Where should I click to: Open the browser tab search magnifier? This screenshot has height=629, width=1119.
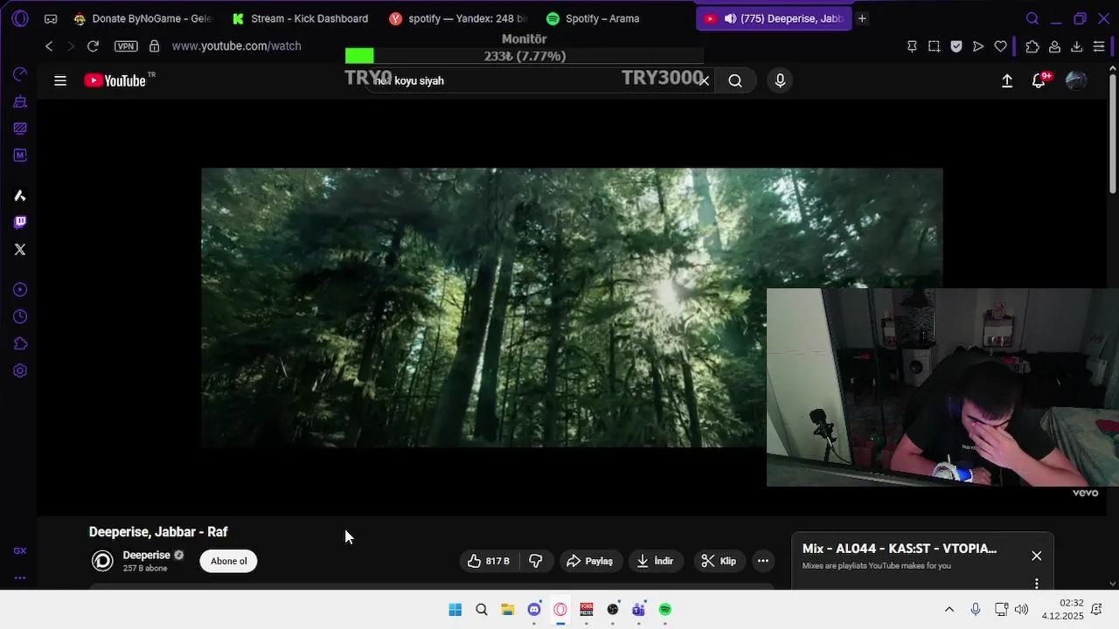[x=1032, y=18]
